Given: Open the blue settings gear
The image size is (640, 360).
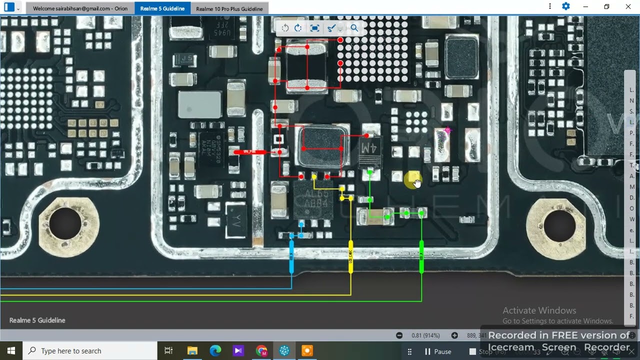Looking at the screenshot, I should [x=566, y=6].
